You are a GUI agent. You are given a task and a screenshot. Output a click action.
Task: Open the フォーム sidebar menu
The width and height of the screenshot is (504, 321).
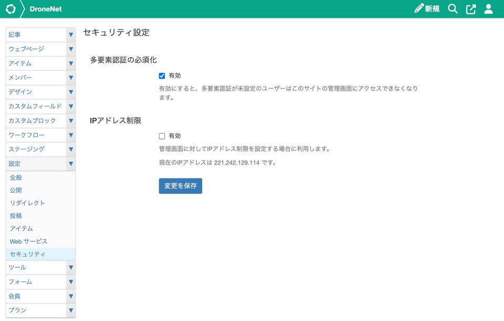click(36, 282)
